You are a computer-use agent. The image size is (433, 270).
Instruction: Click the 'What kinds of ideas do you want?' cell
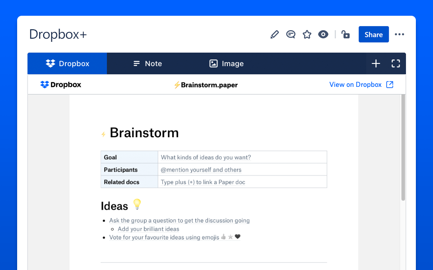tap(242, 157)
